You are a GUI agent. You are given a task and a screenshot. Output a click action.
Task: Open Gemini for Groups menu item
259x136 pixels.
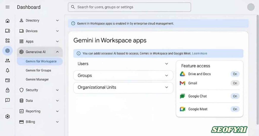point(38,70)
